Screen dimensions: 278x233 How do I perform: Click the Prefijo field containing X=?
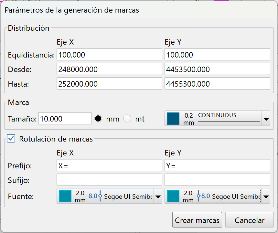tap(109, 165)
